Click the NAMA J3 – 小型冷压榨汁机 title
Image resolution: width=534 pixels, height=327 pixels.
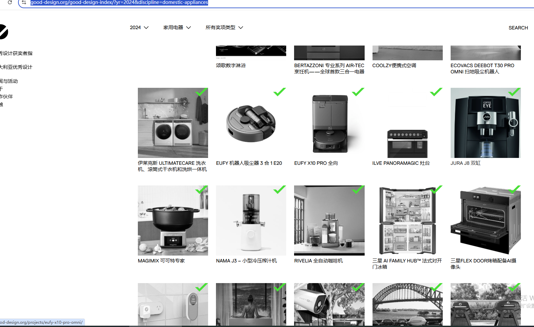click(246, 261)
